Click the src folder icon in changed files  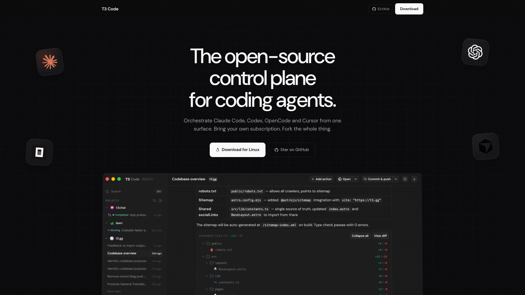[x=208, y=256]
